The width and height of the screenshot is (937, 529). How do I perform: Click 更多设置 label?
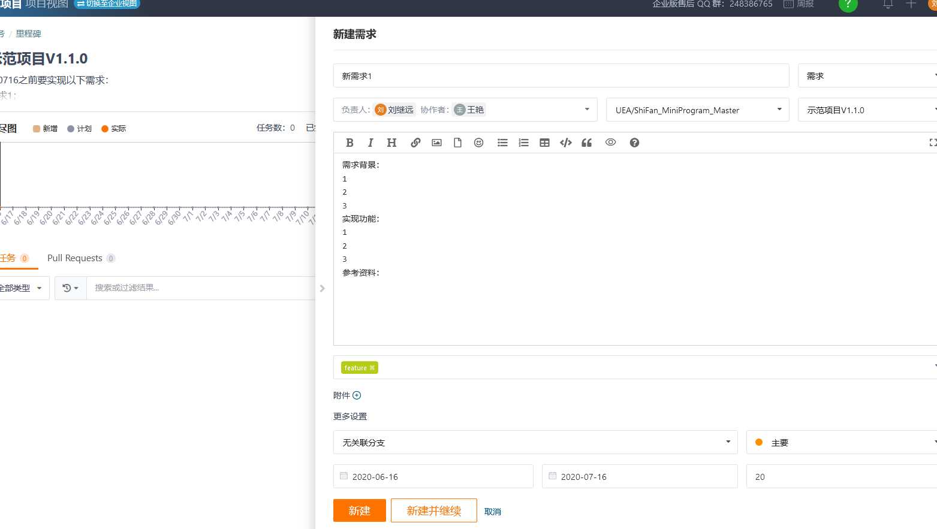click(x=350, y=416)
